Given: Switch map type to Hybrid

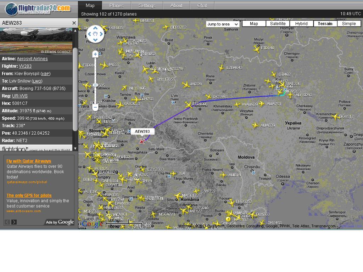Looking at the screenshot, I should coord(301,24).
